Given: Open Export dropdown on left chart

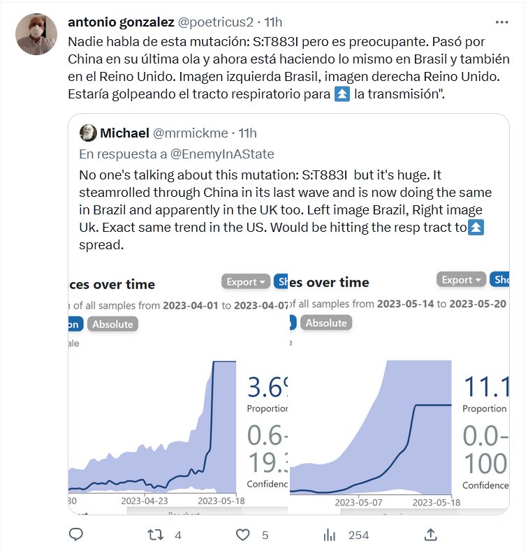Looking at the screenshot, I should [246, 281].
